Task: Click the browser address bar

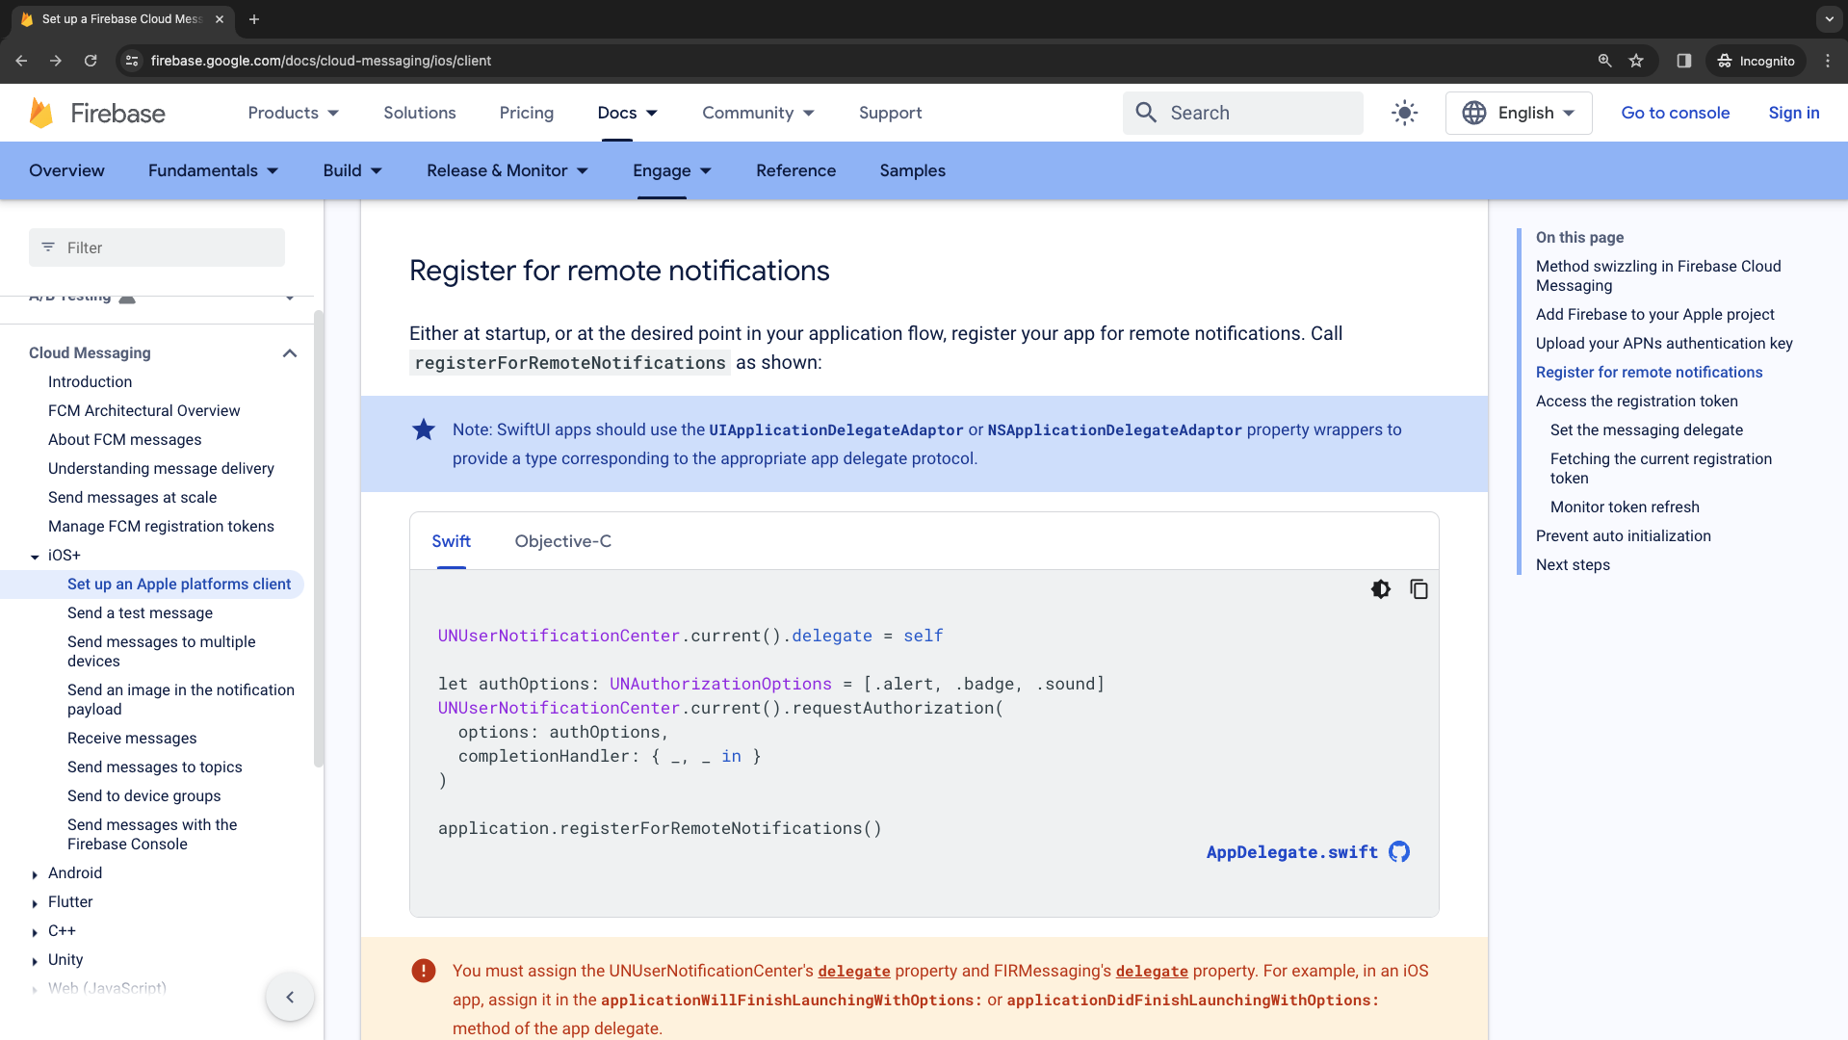Action: (x=867, y=61)
